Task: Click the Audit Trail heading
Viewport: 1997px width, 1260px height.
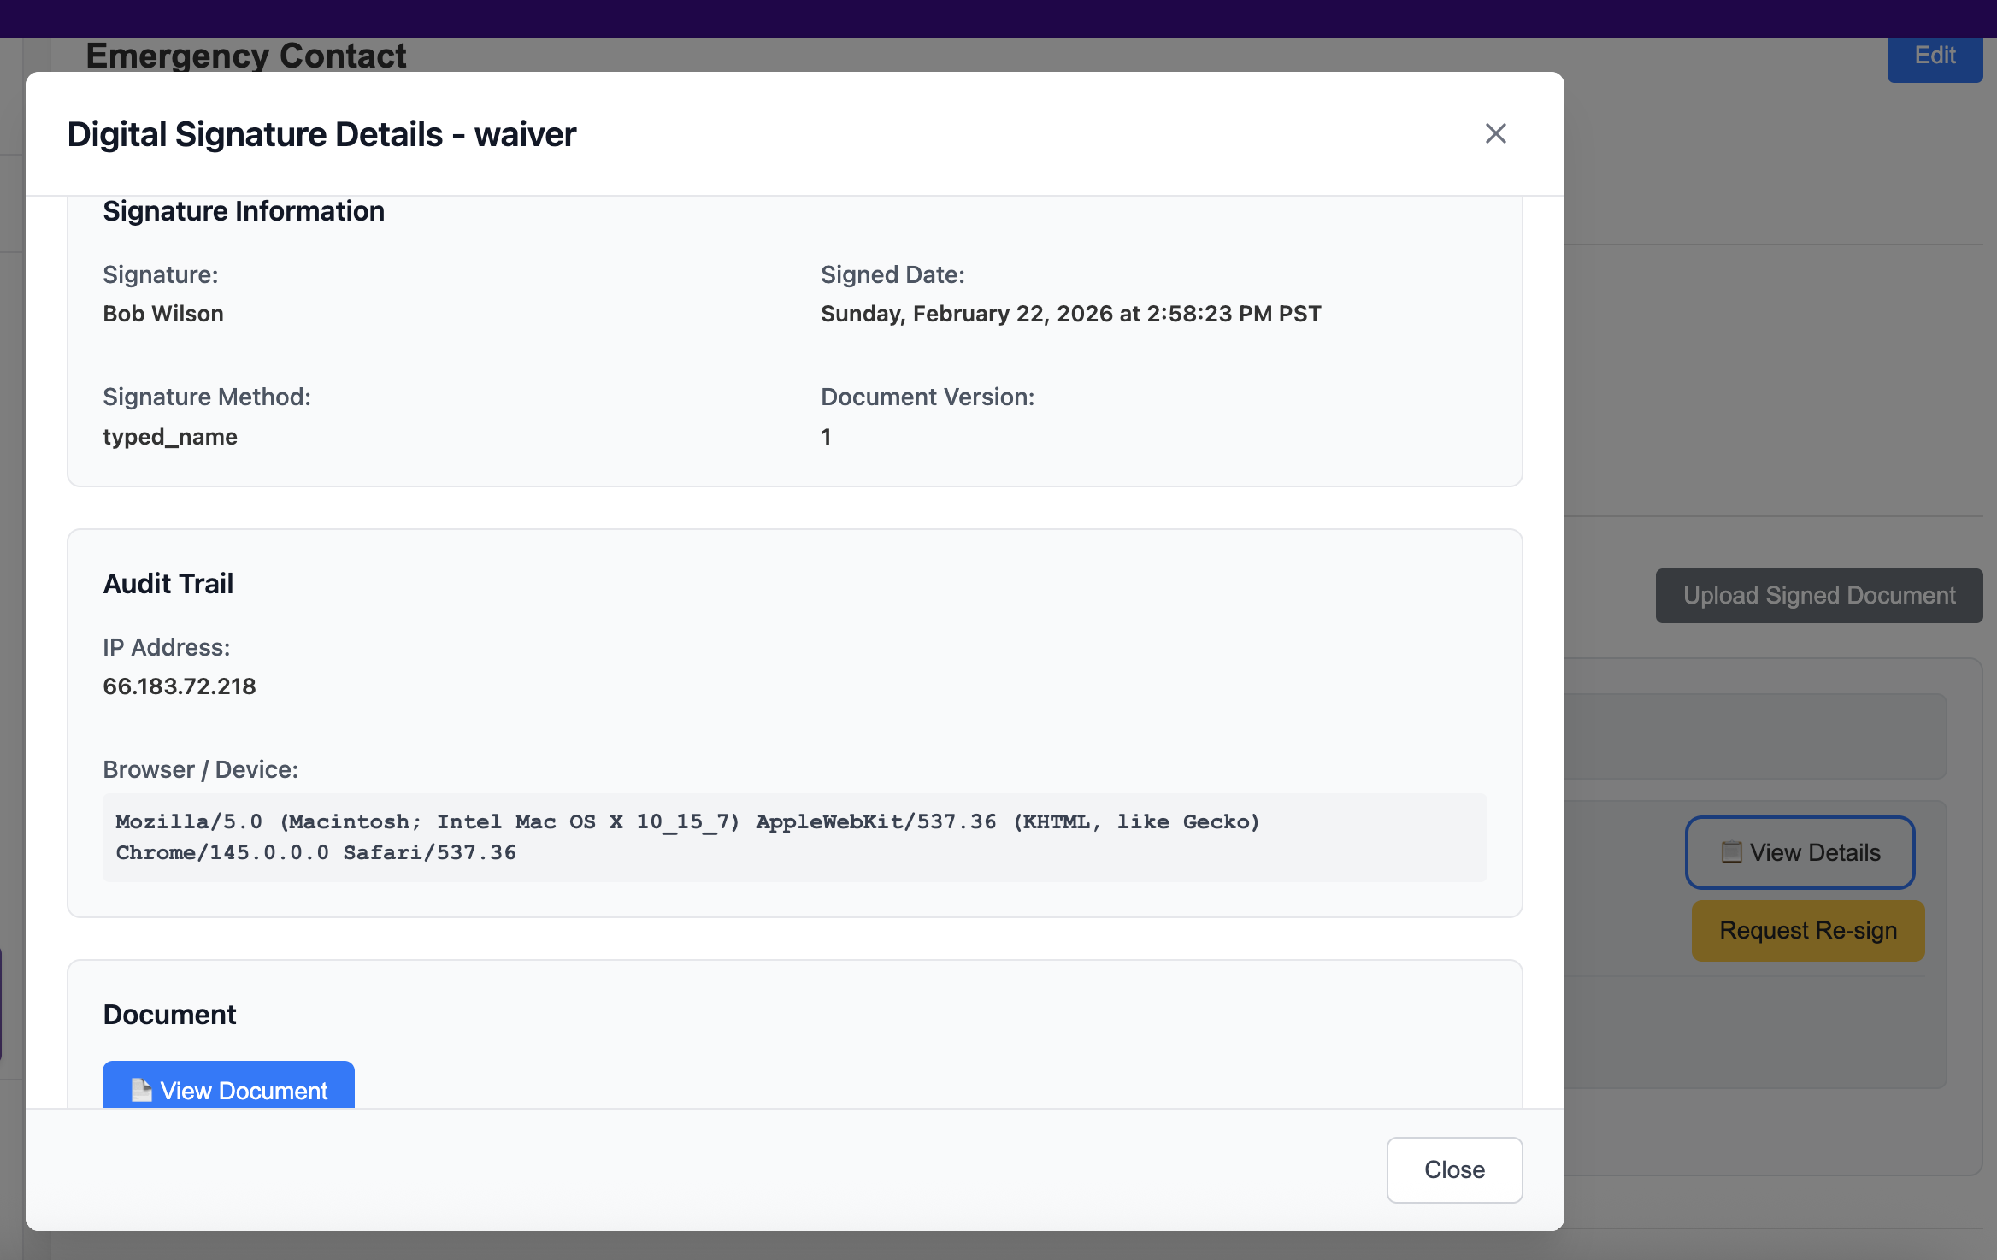Action: click(x=168, y=584)
